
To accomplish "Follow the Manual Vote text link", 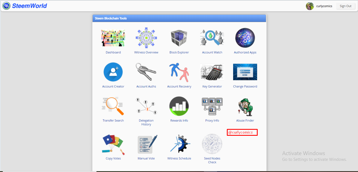I will [146, 158].
